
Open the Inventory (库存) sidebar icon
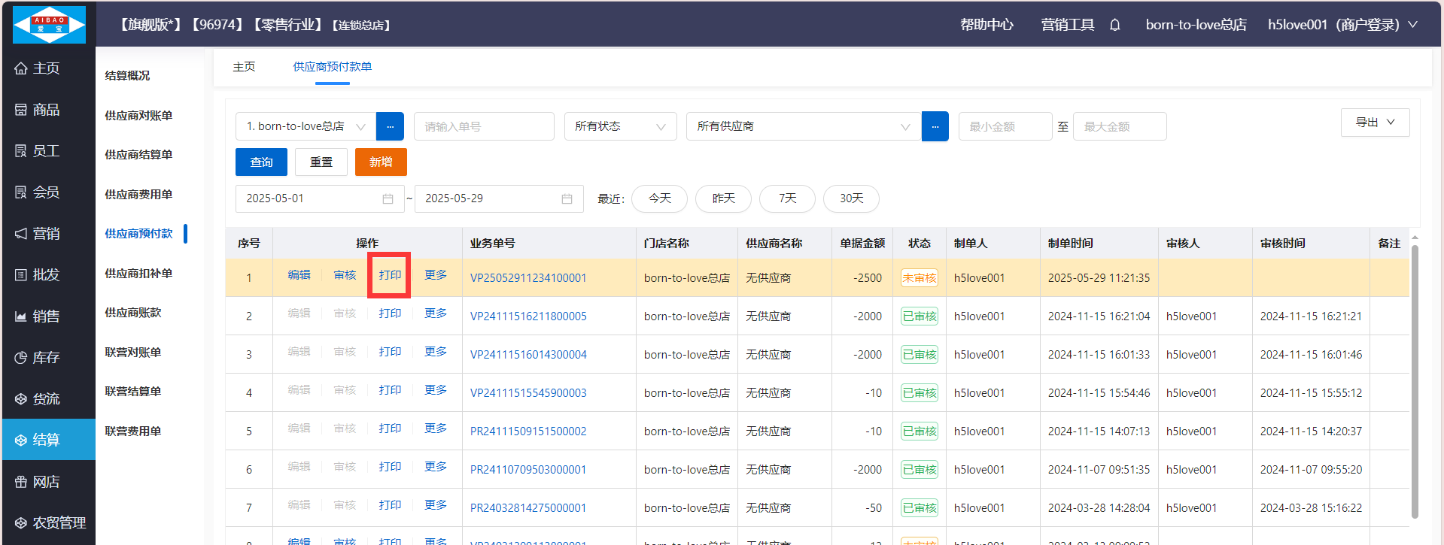21,358
